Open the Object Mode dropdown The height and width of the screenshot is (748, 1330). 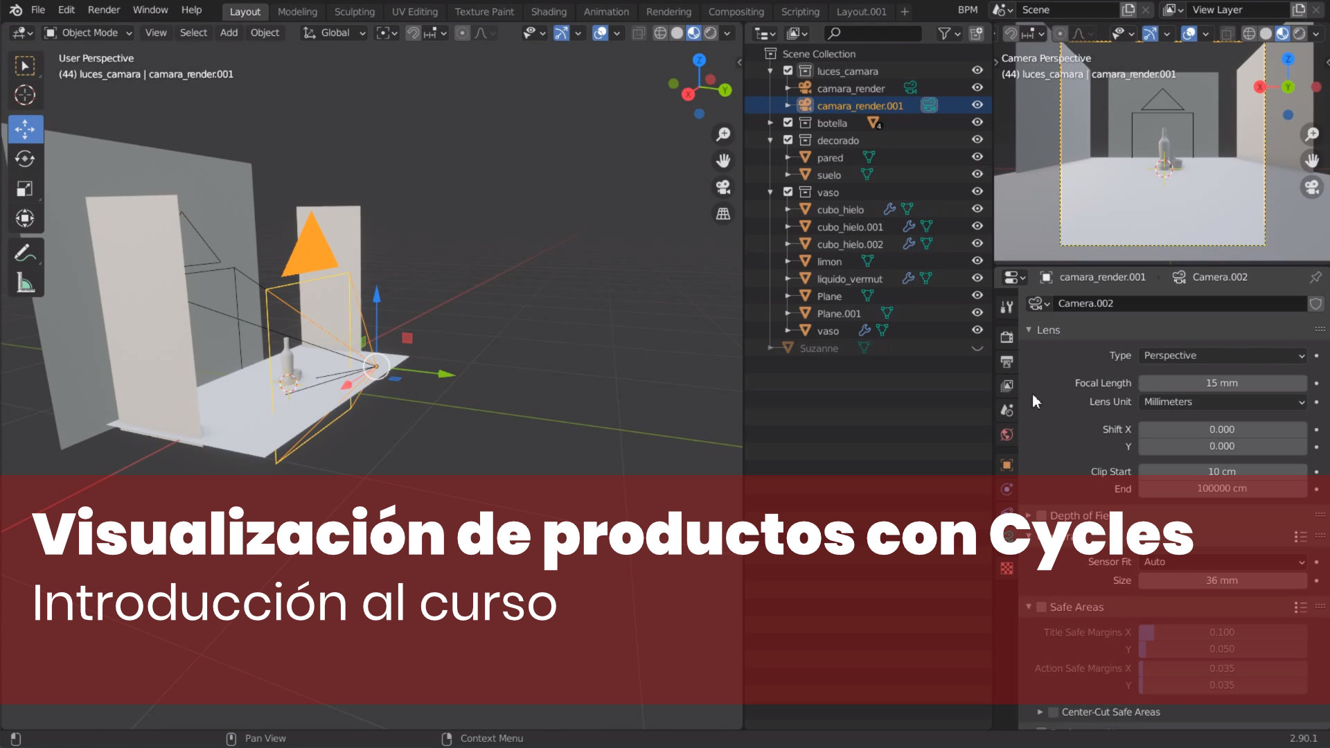coord(88,33)
